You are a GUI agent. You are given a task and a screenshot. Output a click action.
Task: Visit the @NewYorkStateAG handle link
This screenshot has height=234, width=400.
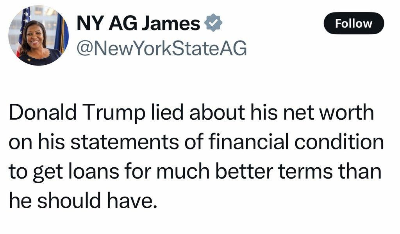[161, 49]
